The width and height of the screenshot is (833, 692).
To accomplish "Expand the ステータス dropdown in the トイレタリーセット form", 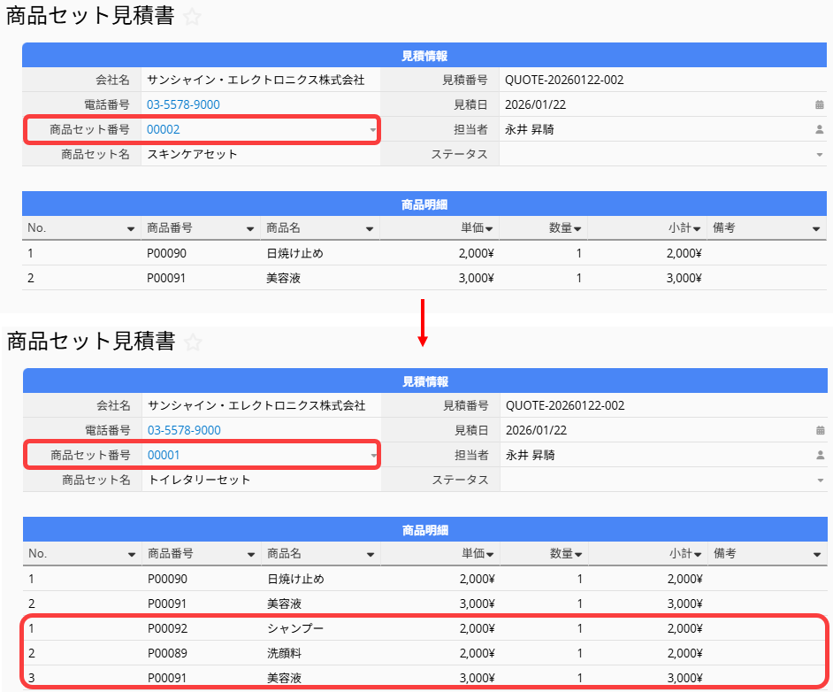I will click(819, 481).
